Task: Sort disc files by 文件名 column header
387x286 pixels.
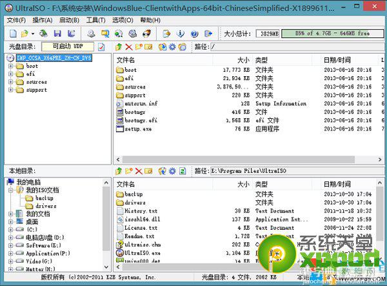Action: tap(163, 60)
